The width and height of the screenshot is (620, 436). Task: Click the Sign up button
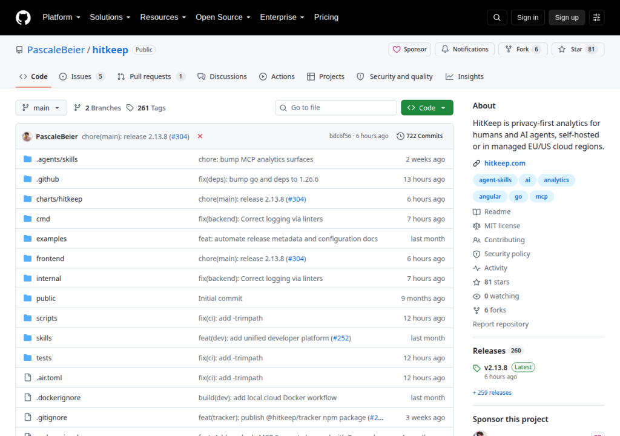[x=567, y=18]
